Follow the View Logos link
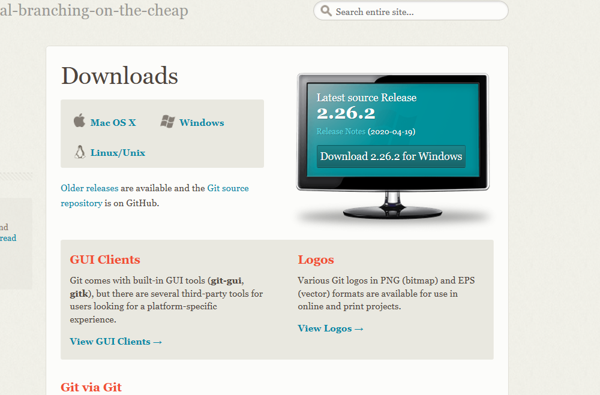The image size is (600, 395). pyautogui.click(x=330, y=328)
